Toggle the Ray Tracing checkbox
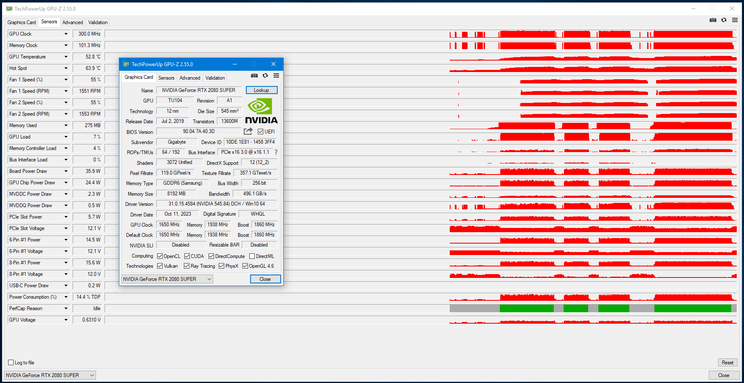The height and width of the screenshot is (383, 744). (x=187, y=266)
